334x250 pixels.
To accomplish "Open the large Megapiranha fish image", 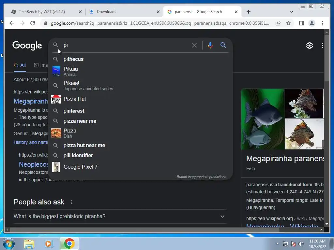I will (x=263, y=119).
